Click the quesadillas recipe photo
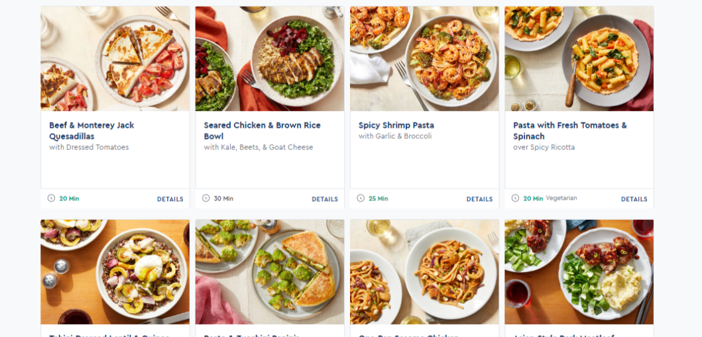This screenshot has height=337, width=702. pyautogui.click(x=115, y=59)
